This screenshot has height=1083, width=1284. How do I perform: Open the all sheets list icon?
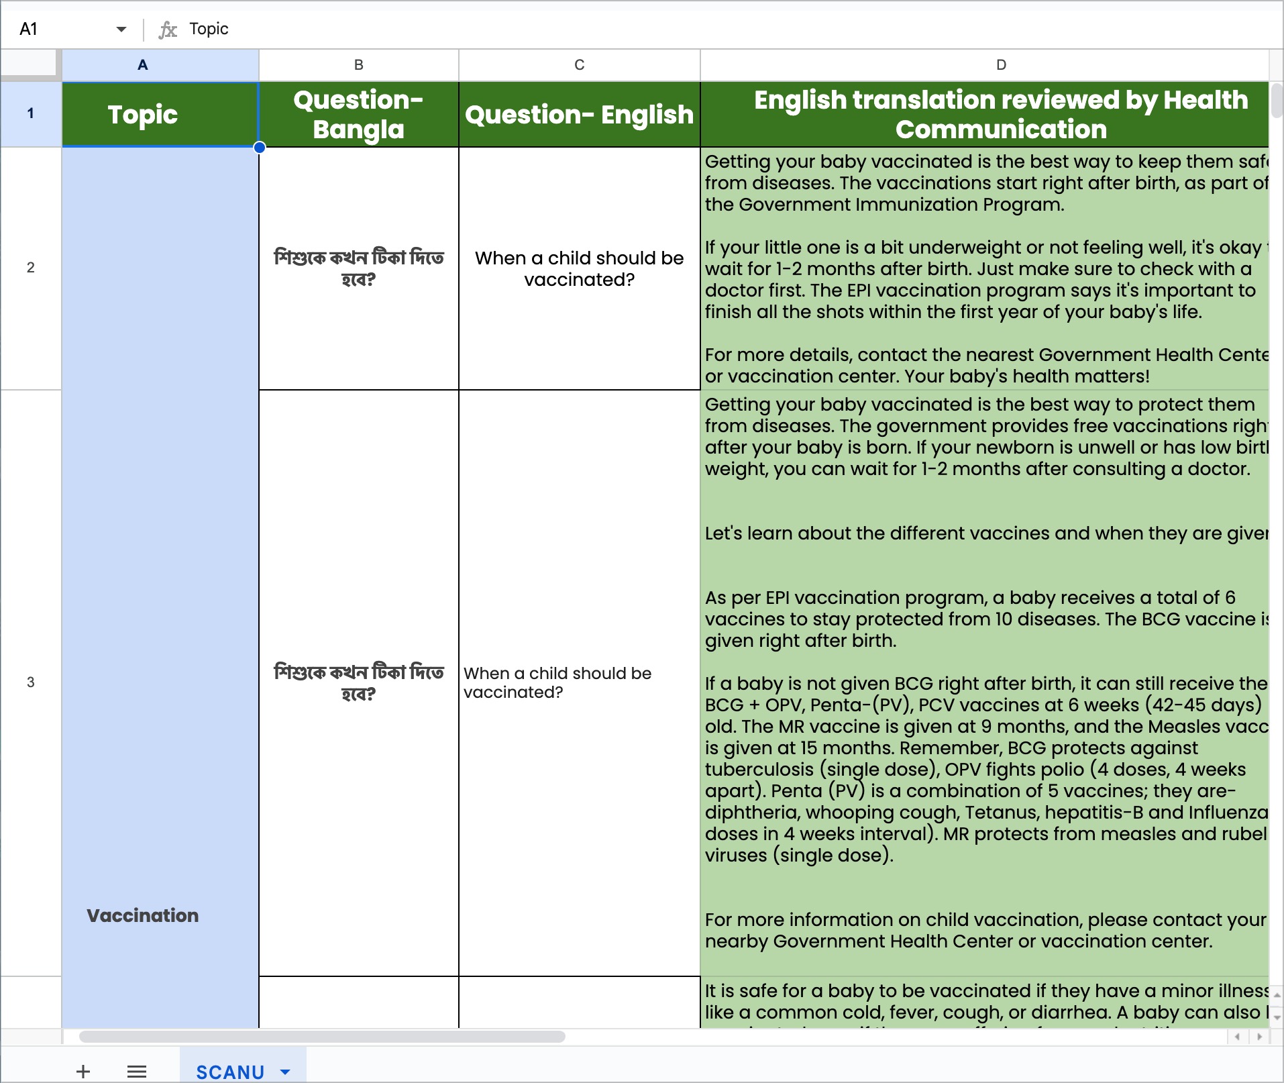tap(137, 1072)
